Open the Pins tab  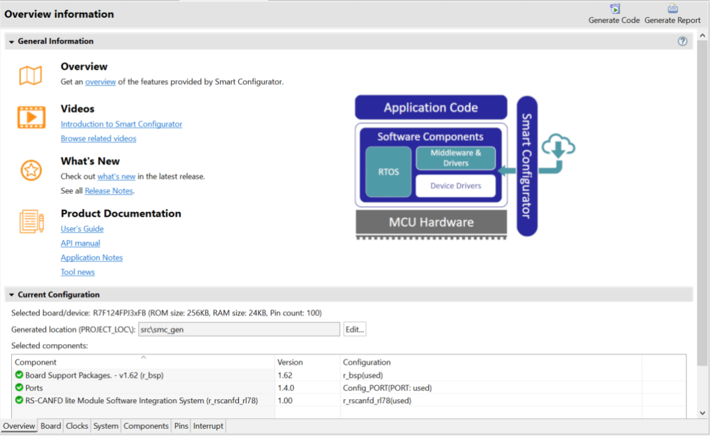tap(181, 426)
